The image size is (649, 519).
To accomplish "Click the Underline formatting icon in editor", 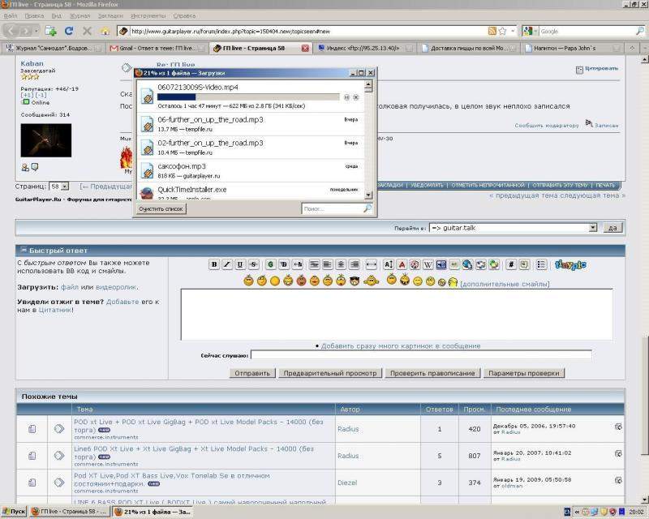I will pyautogui.click(x=241, y=264).
